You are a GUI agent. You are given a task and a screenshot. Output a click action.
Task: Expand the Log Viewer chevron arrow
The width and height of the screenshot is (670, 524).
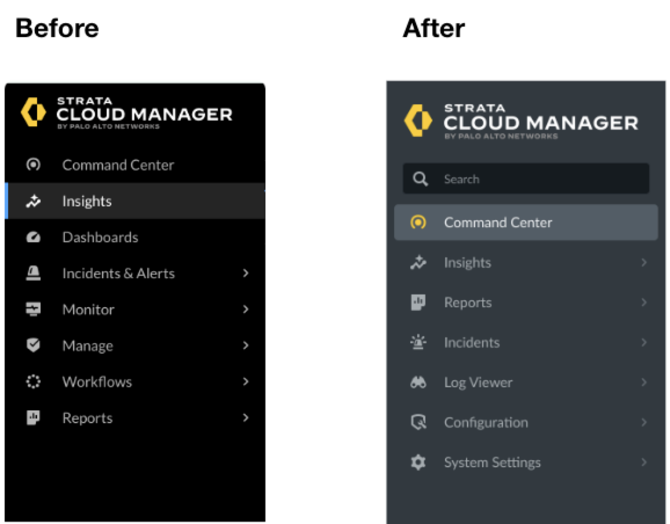[643, 383]
